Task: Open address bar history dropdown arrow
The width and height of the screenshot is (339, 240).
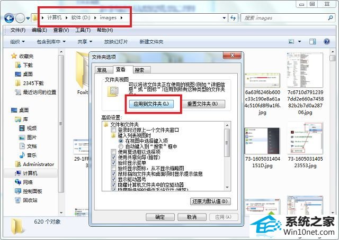Action: [x=224, y=18]
